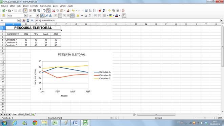Image resolution: width=224 pixels, height=126 pixels.
Task: Switch to the Plan2 sheet tab
Action: 21,114
